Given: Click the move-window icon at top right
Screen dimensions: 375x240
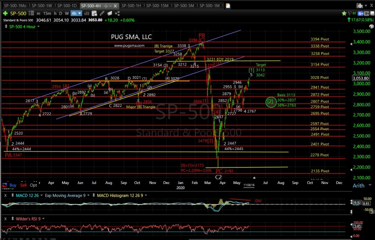Looking at the screenshot, I should (x=359, y=5).
